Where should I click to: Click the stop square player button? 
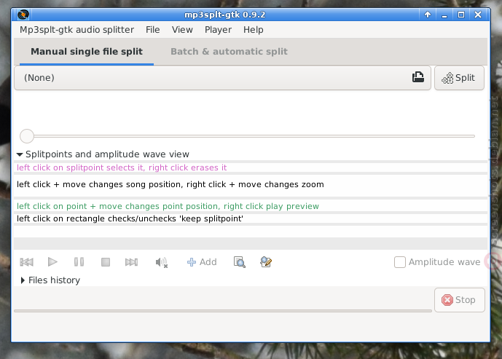[x=106, y=262]
